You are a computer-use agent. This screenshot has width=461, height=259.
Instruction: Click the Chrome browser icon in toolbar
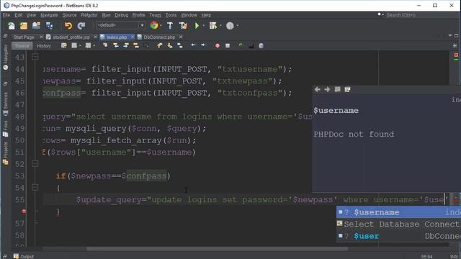click(153, 25)
